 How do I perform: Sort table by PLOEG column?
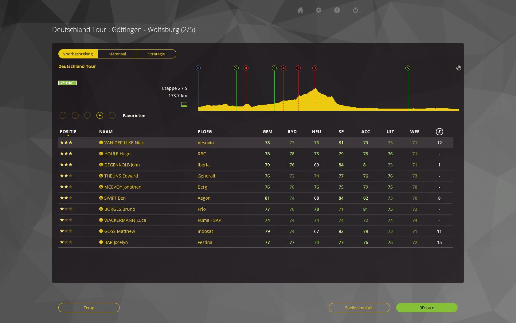click(205, 132)
